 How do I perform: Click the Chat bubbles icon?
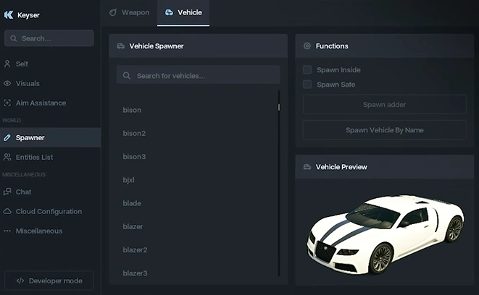pyautogui.click(x=7, y=192)
